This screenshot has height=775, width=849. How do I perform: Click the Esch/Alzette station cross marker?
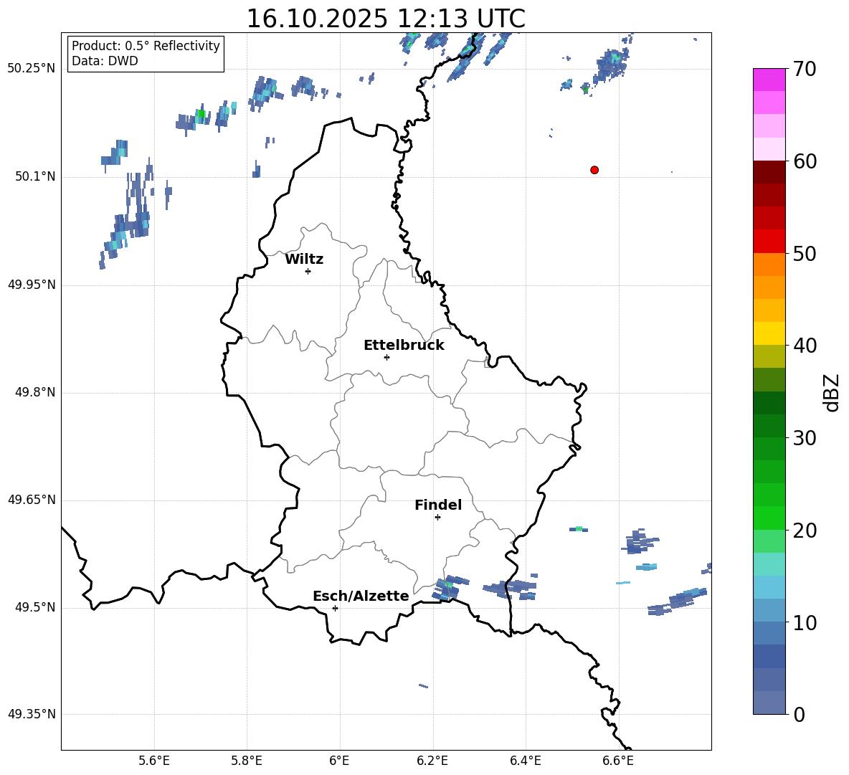(x=335, y=608)
